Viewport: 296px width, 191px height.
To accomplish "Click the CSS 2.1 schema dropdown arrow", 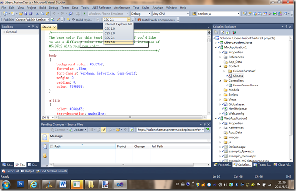I will click(x=129, y=20).
